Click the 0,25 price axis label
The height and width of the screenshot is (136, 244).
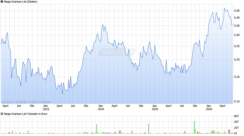pyautogui.click(x=237, y=46)
